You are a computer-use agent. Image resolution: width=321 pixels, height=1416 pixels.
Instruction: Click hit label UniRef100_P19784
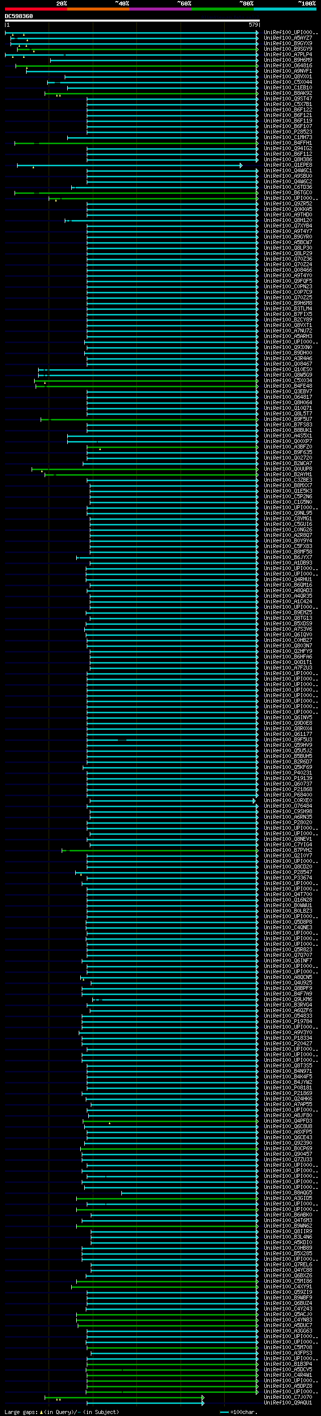pyautogui.click(x=287, y=1021)
